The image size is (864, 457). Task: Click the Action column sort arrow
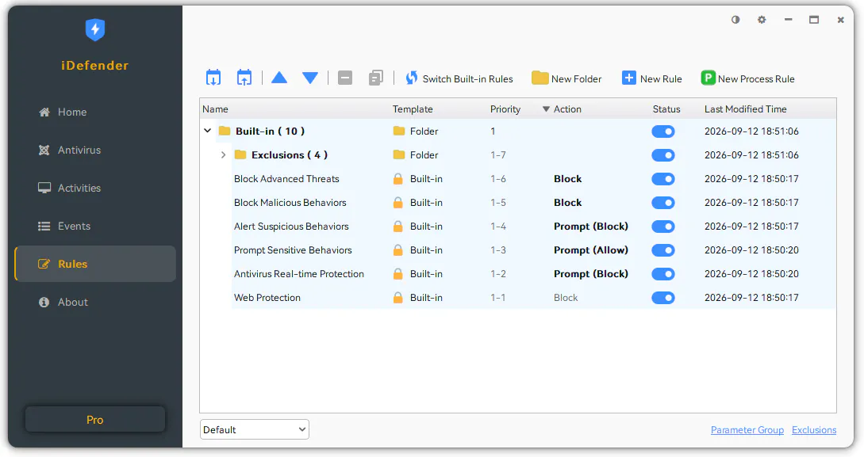(x=546, y=109)
